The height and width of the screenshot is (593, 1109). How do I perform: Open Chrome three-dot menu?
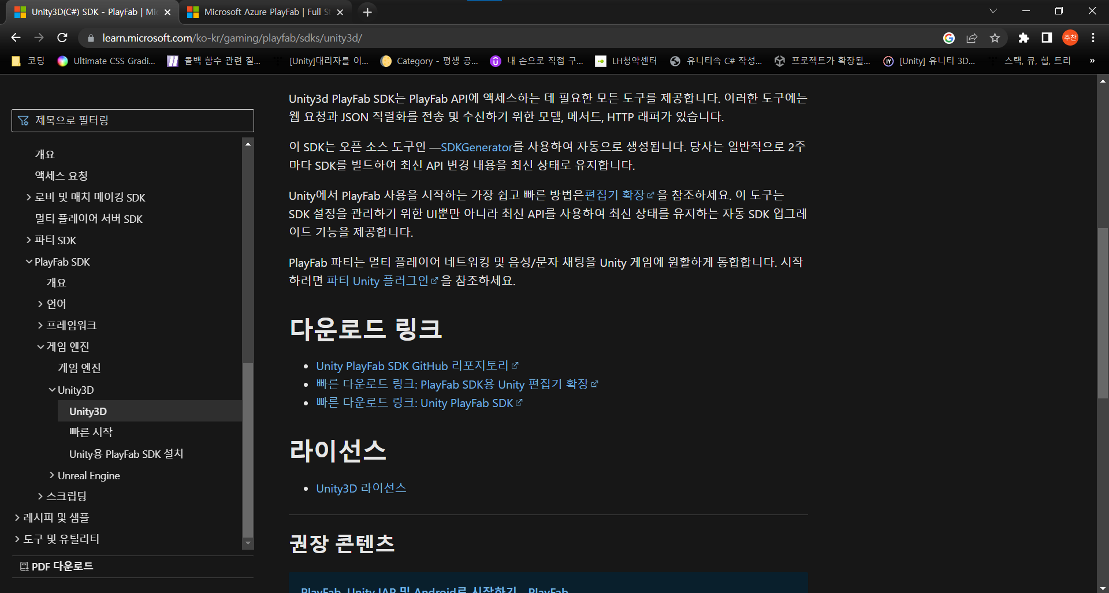click(x=1093, y=38)
